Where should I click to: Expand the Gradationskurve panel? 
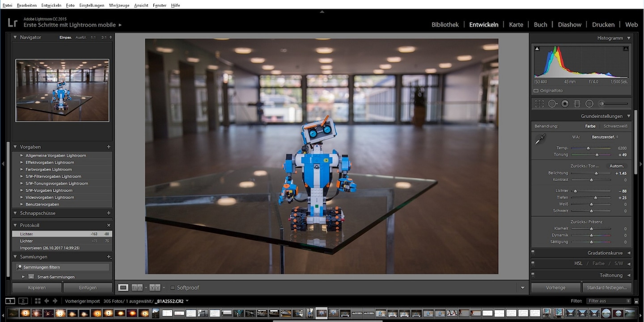click(628, 253)
